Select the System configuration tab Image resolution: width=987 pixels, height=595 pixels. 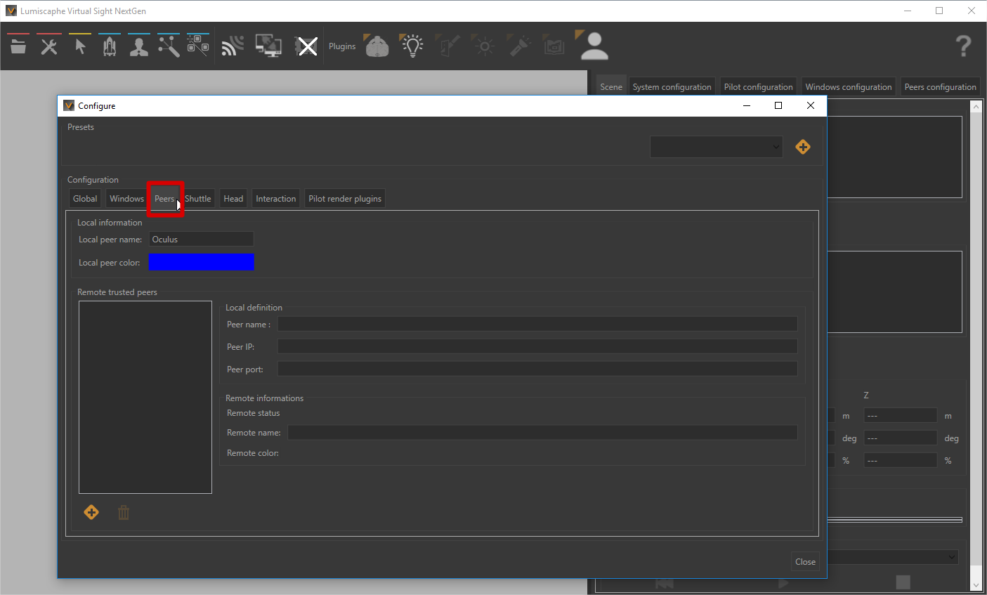pos(672,87)
